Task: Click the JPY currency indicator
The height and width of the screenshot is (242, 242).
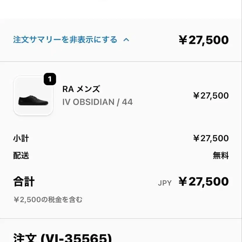Action: click(165, 183)
